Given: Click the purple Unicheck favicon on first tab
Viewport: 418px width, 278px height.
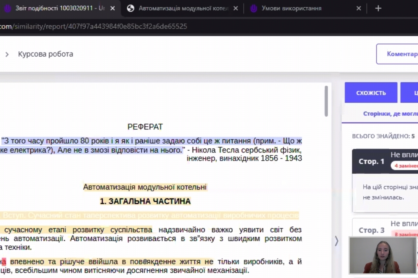Looking at the screenshot, I should 7,9.
